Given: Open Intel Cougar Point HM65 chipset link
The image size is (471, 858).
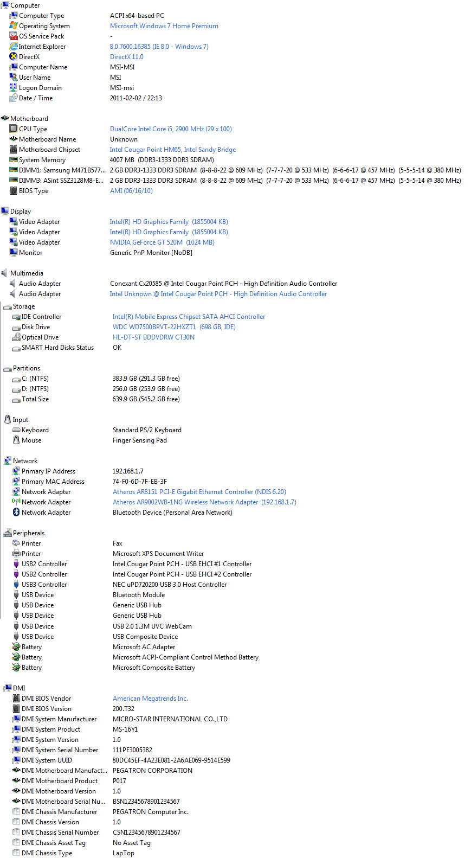Looking at the screenshot, I should (x=173, y=150).
